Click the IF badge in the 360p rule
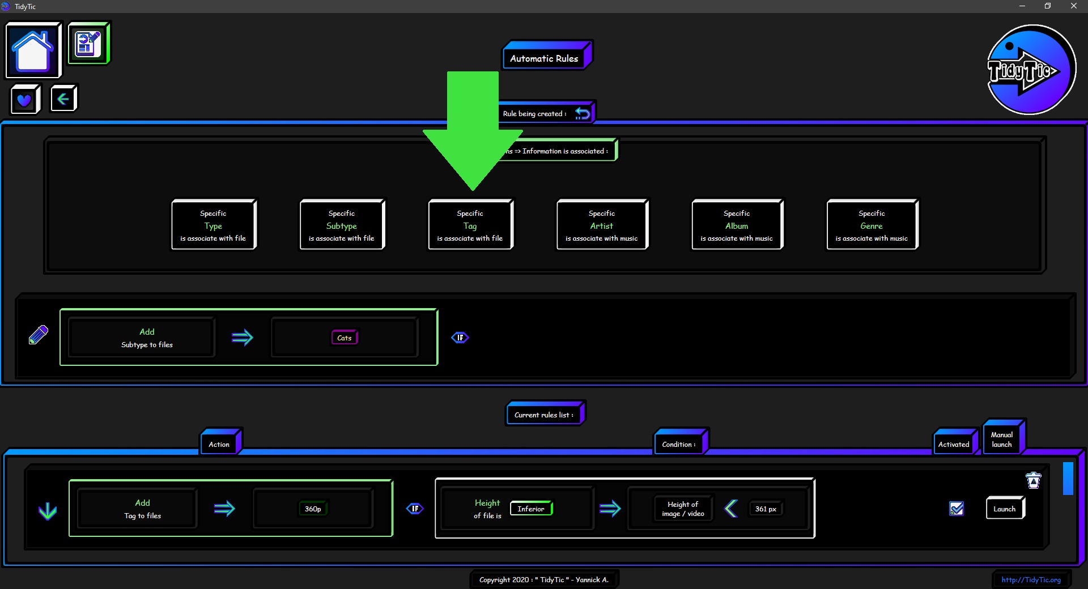Image resolution: width=1088 pixels, height=589 pixels. 415,509
